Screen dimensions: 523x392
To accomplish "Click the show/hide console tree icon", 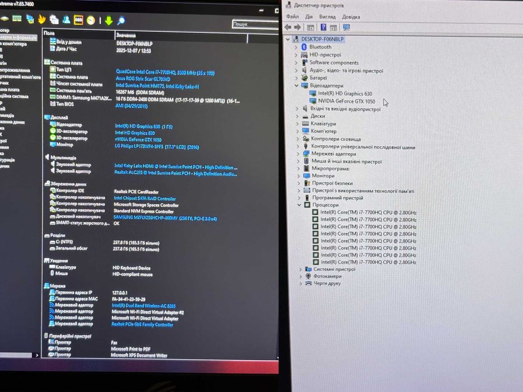I will click(311, 27).
